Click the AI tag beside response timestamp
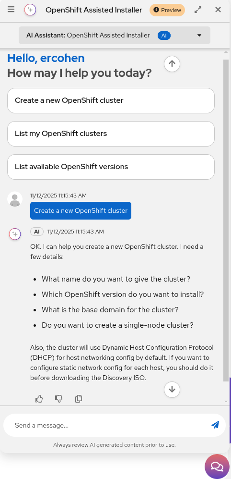This screenshot has width=231, height=479. (37, 232)
